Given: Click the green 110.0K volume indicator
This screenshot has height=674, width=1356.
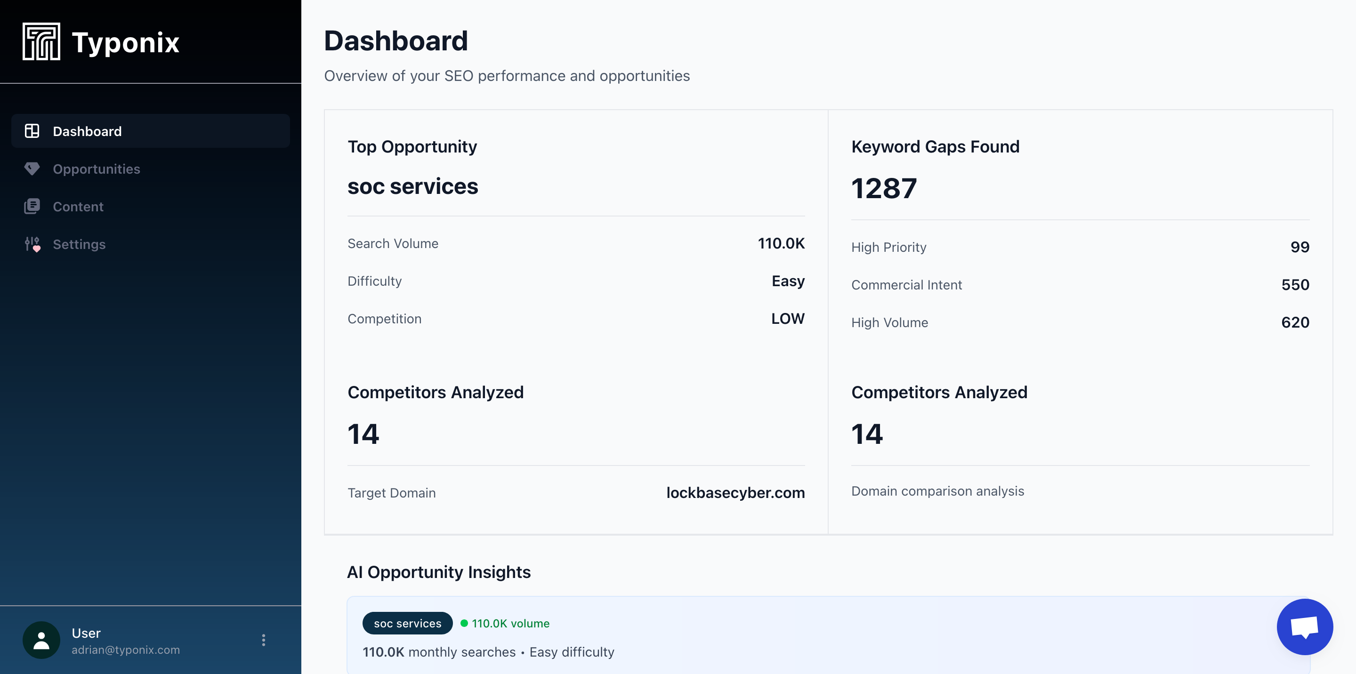Looking at the screenshot, I should [505, 623].
